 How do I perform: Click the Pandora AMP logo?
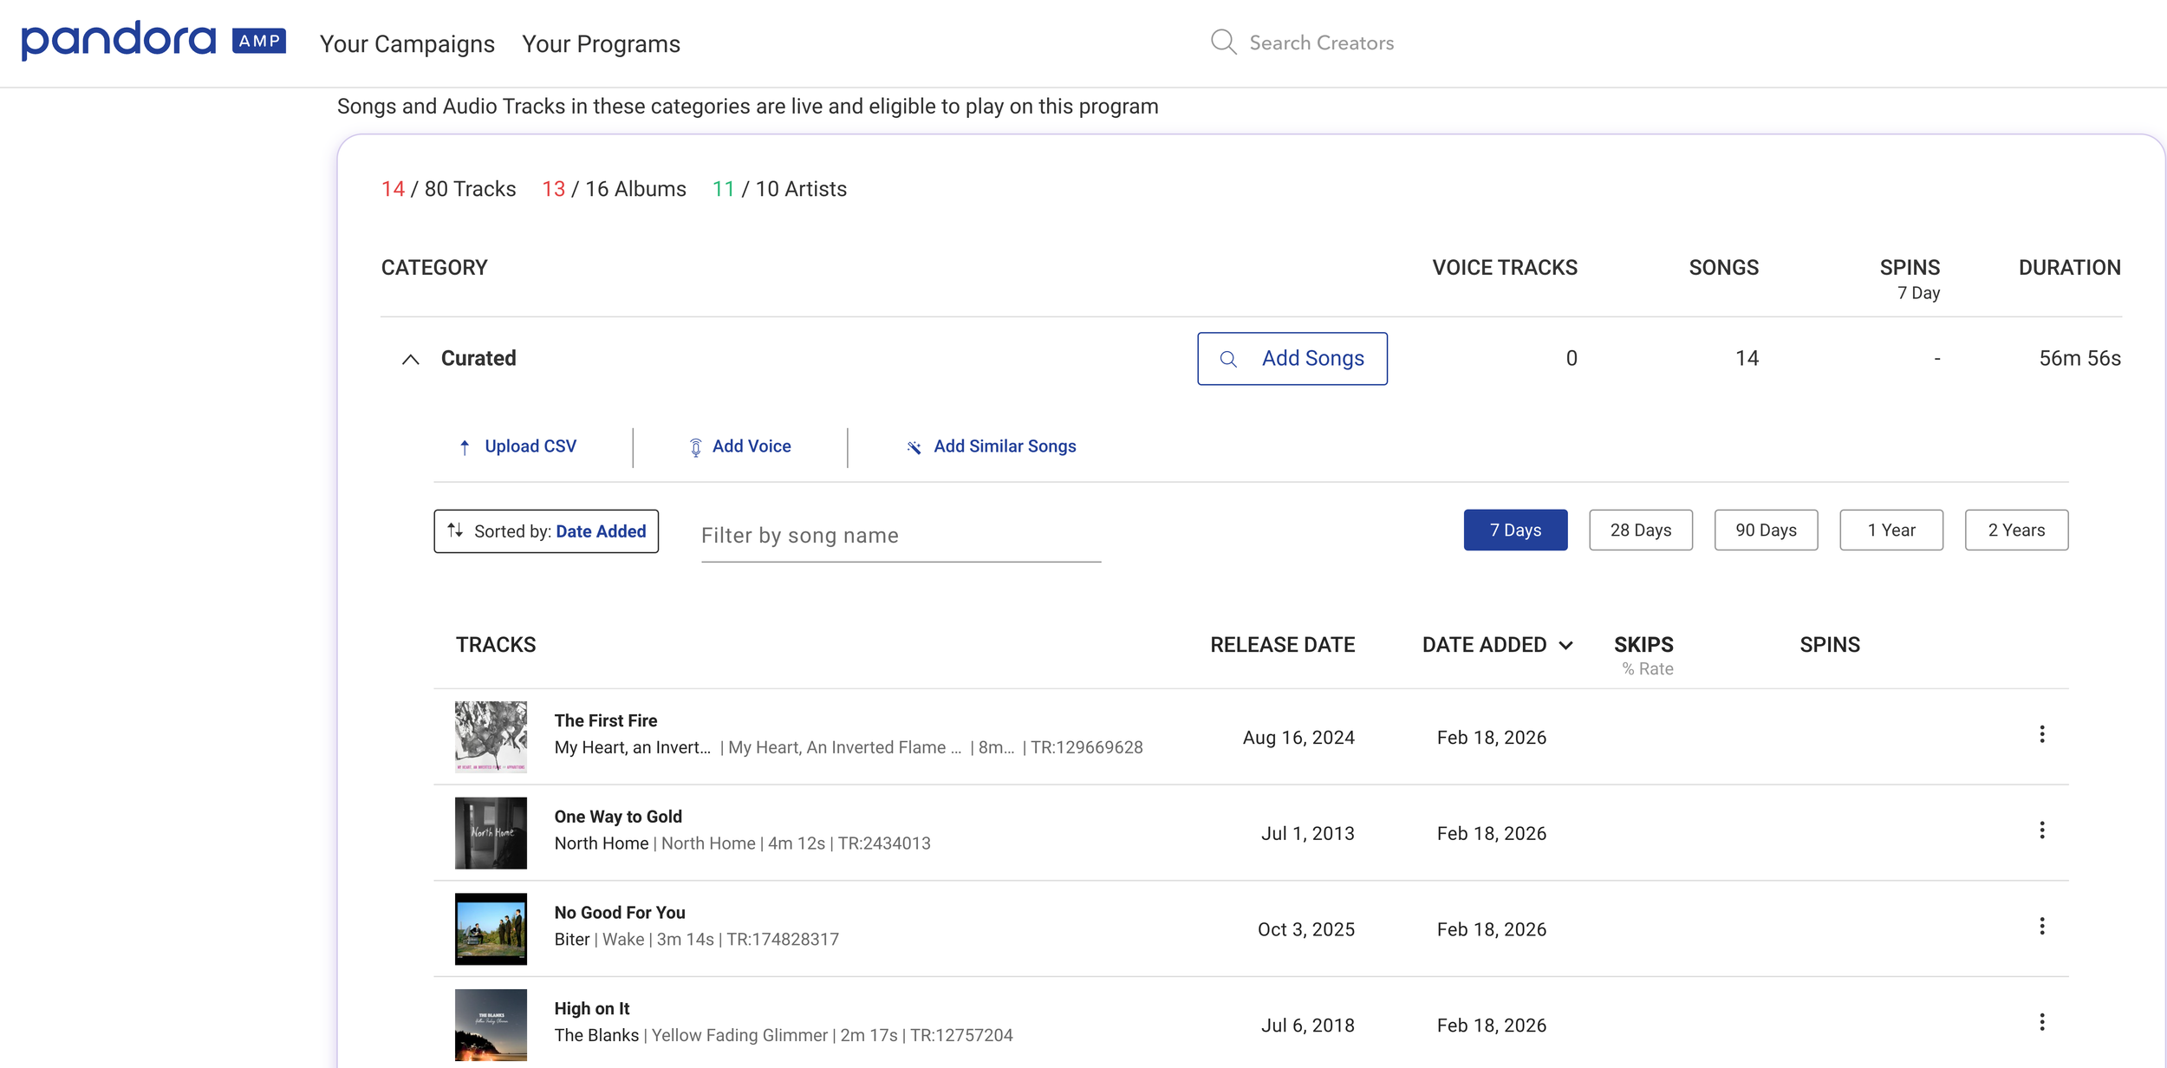pos(153,41)
